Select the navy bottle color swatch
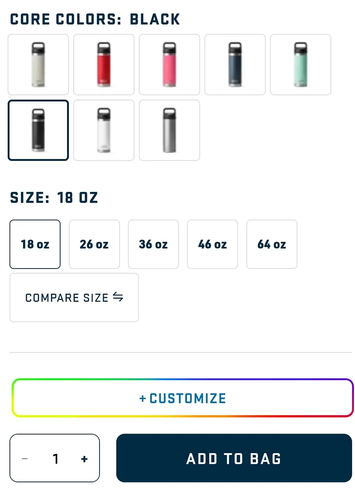This screenshot has height=498, width=355. 235,64
